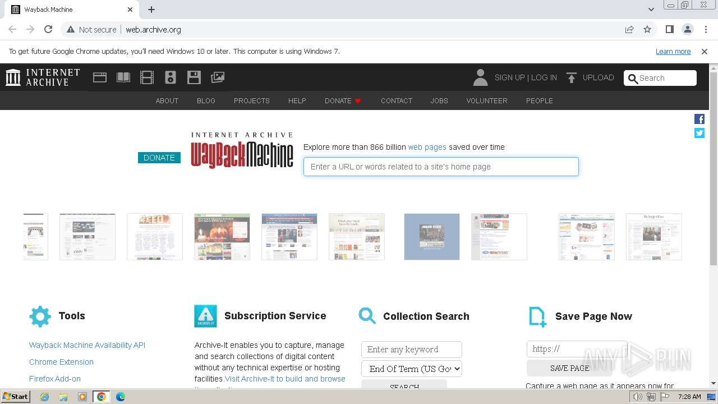Bookmark this tab with the star icon
The image size is (718, 404).
pos(647,30)
